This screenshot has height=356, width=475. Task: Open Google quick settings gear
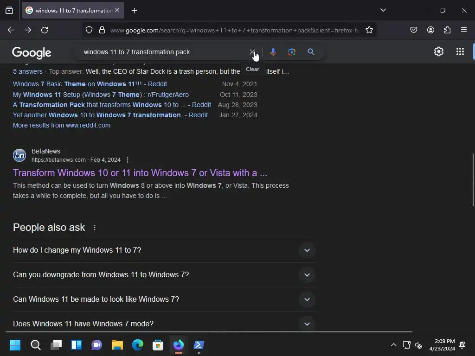click(439, 52)
